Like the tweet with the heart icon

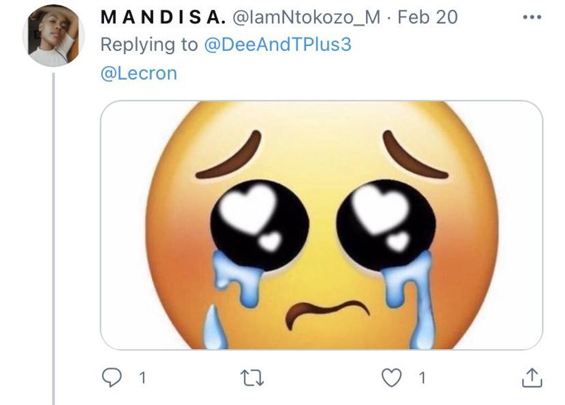pyautogui.click(x=393, y=377)
